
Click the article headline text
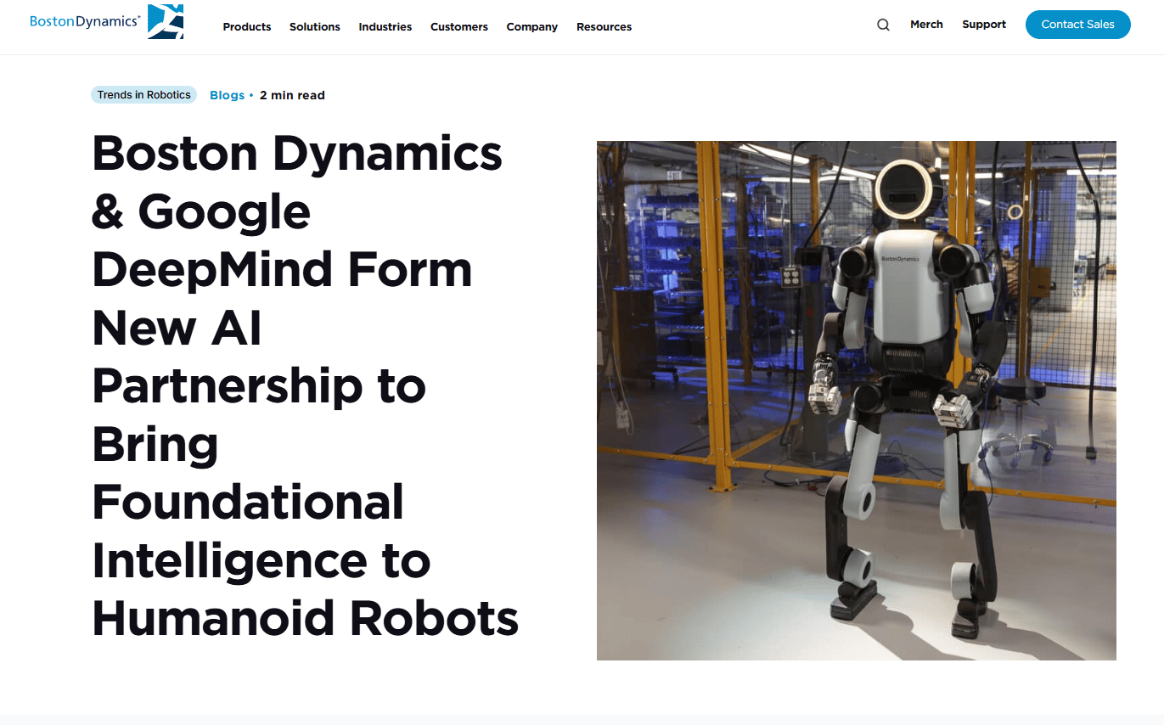click(297, 386)
